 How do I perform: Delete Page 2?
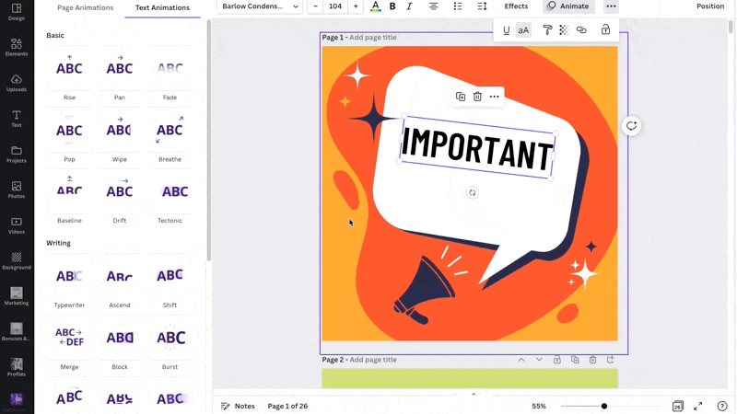pos(592,360)
